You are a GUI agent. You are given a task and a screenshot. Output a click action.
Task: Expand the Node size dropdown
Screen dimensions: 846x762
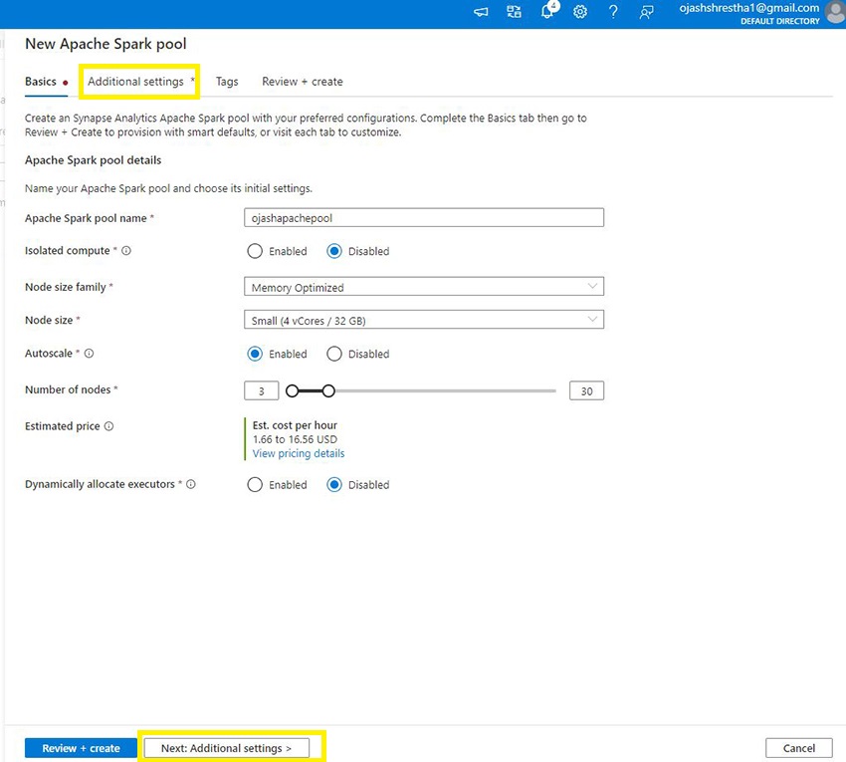coord(424,321)
